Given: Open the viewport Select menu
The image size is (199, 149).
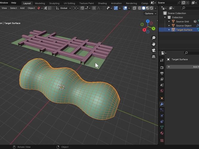Looking at the screenshot, I should pos(13,8).
